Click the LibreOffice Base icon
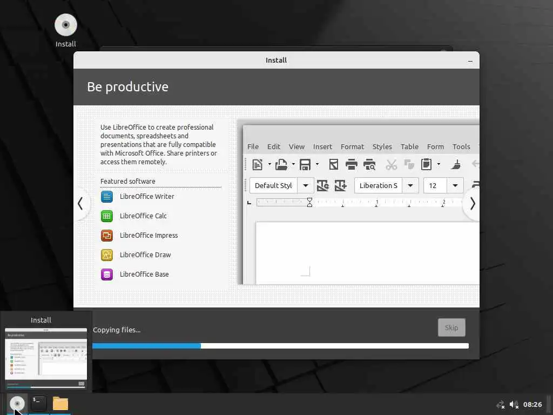This screenshot has width=553, height=415. pos(107,274)
